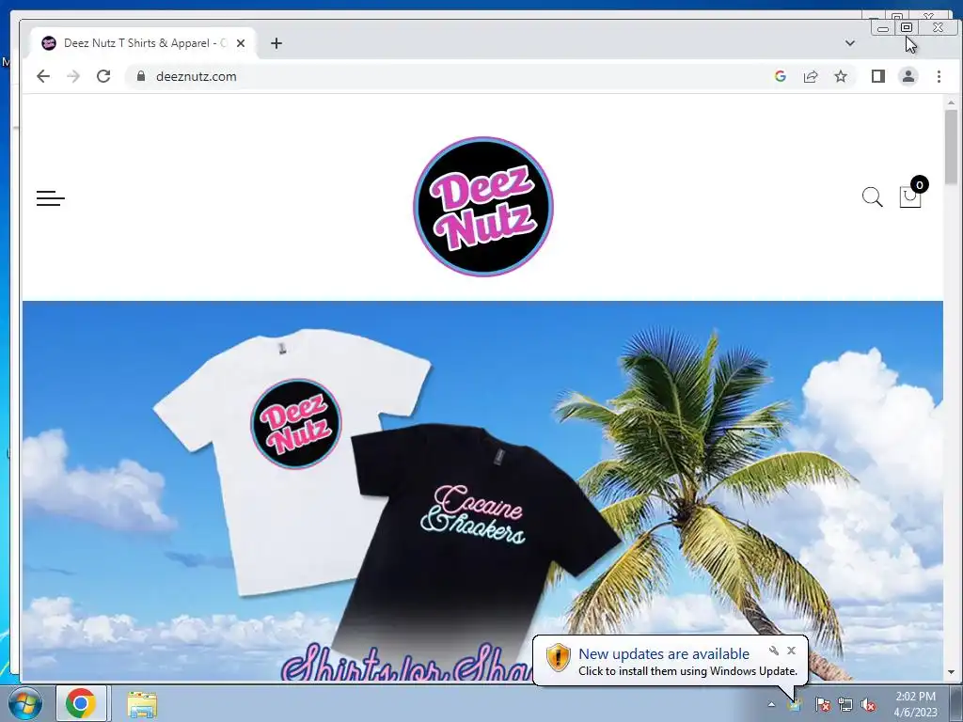The height and width of the screenshot is (722, 963).
Task: Minimize the Chrome window
Action: click(883, 27)
